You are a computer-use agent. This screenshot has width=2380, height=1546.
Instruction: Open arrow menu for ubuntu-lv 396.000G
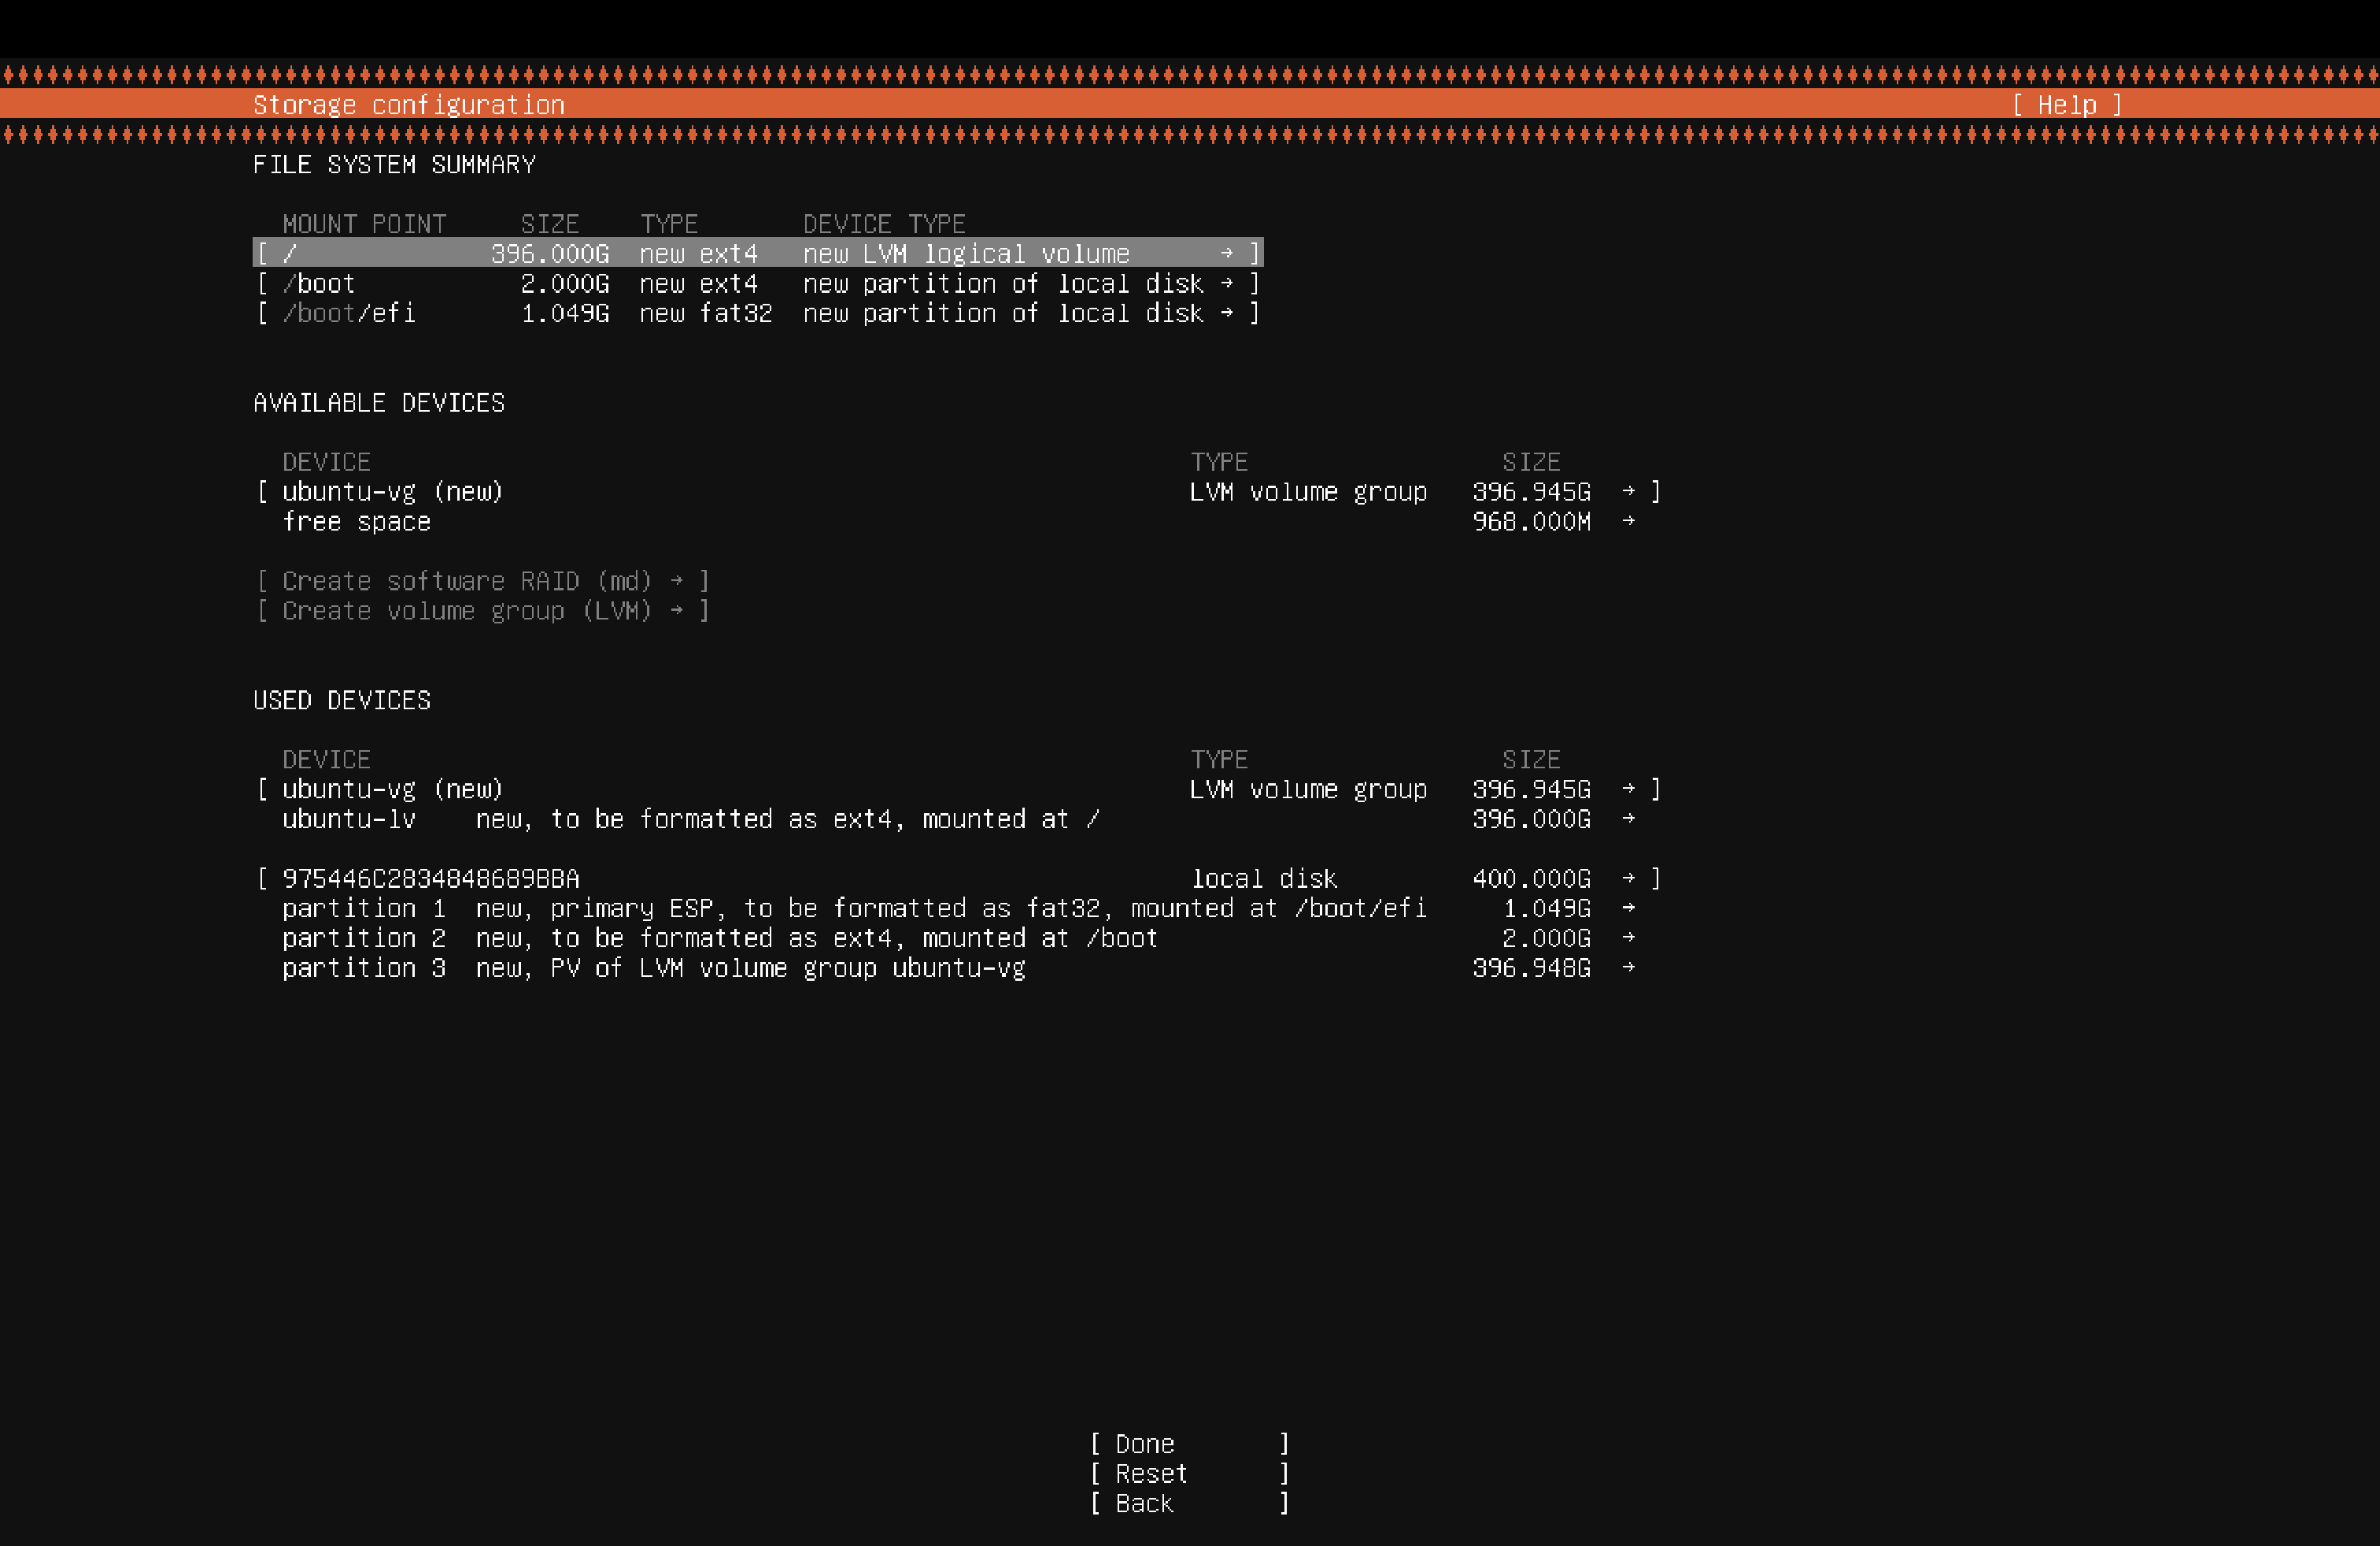1629,819
